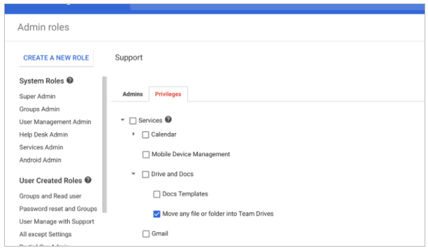The width and height of the screenshot is (428, 250).
Task: Select the Privileges tab
Action: click(168, 94)
